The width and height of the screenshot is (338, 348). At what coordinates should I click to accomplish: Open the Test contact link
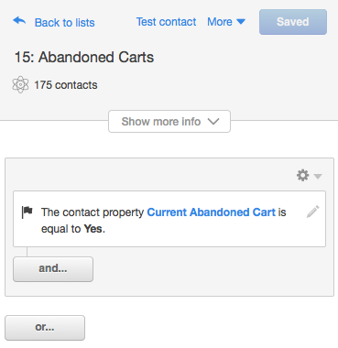pos(166,22)
